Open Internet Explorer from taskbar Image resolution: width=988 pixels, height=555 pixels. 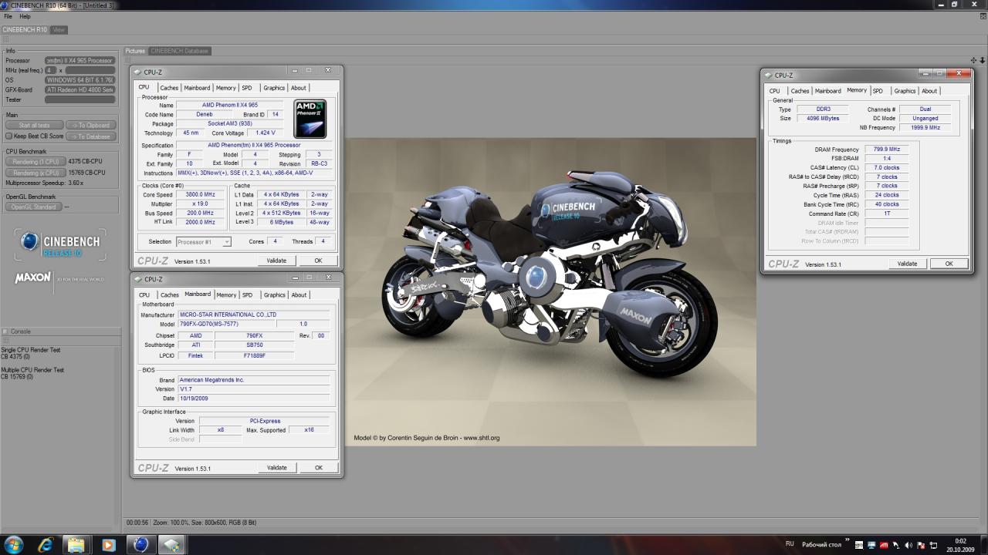point(46,545)
